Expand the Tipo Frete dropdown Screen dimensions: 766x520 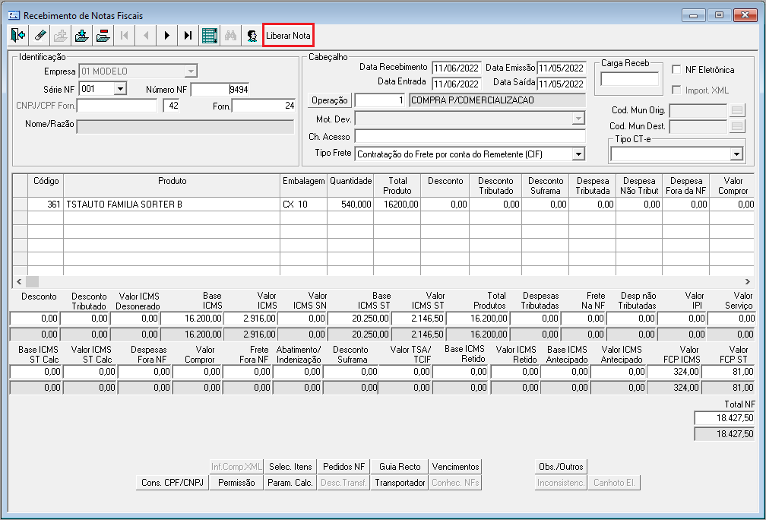click(x=578, y=154)
